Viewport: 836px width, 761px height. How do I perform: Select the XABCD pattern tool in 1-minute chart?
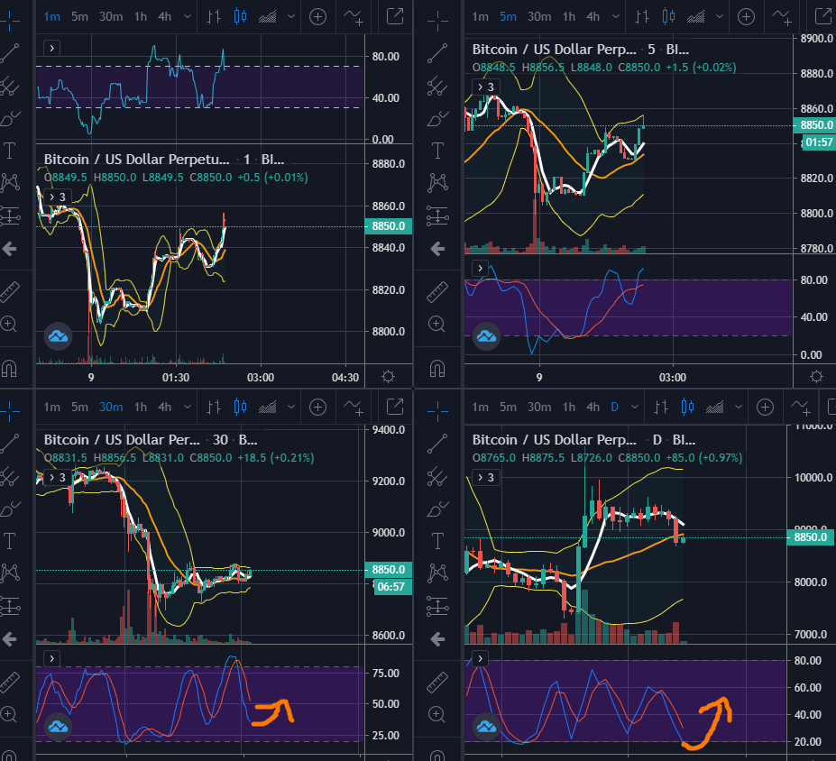[10, 183]
